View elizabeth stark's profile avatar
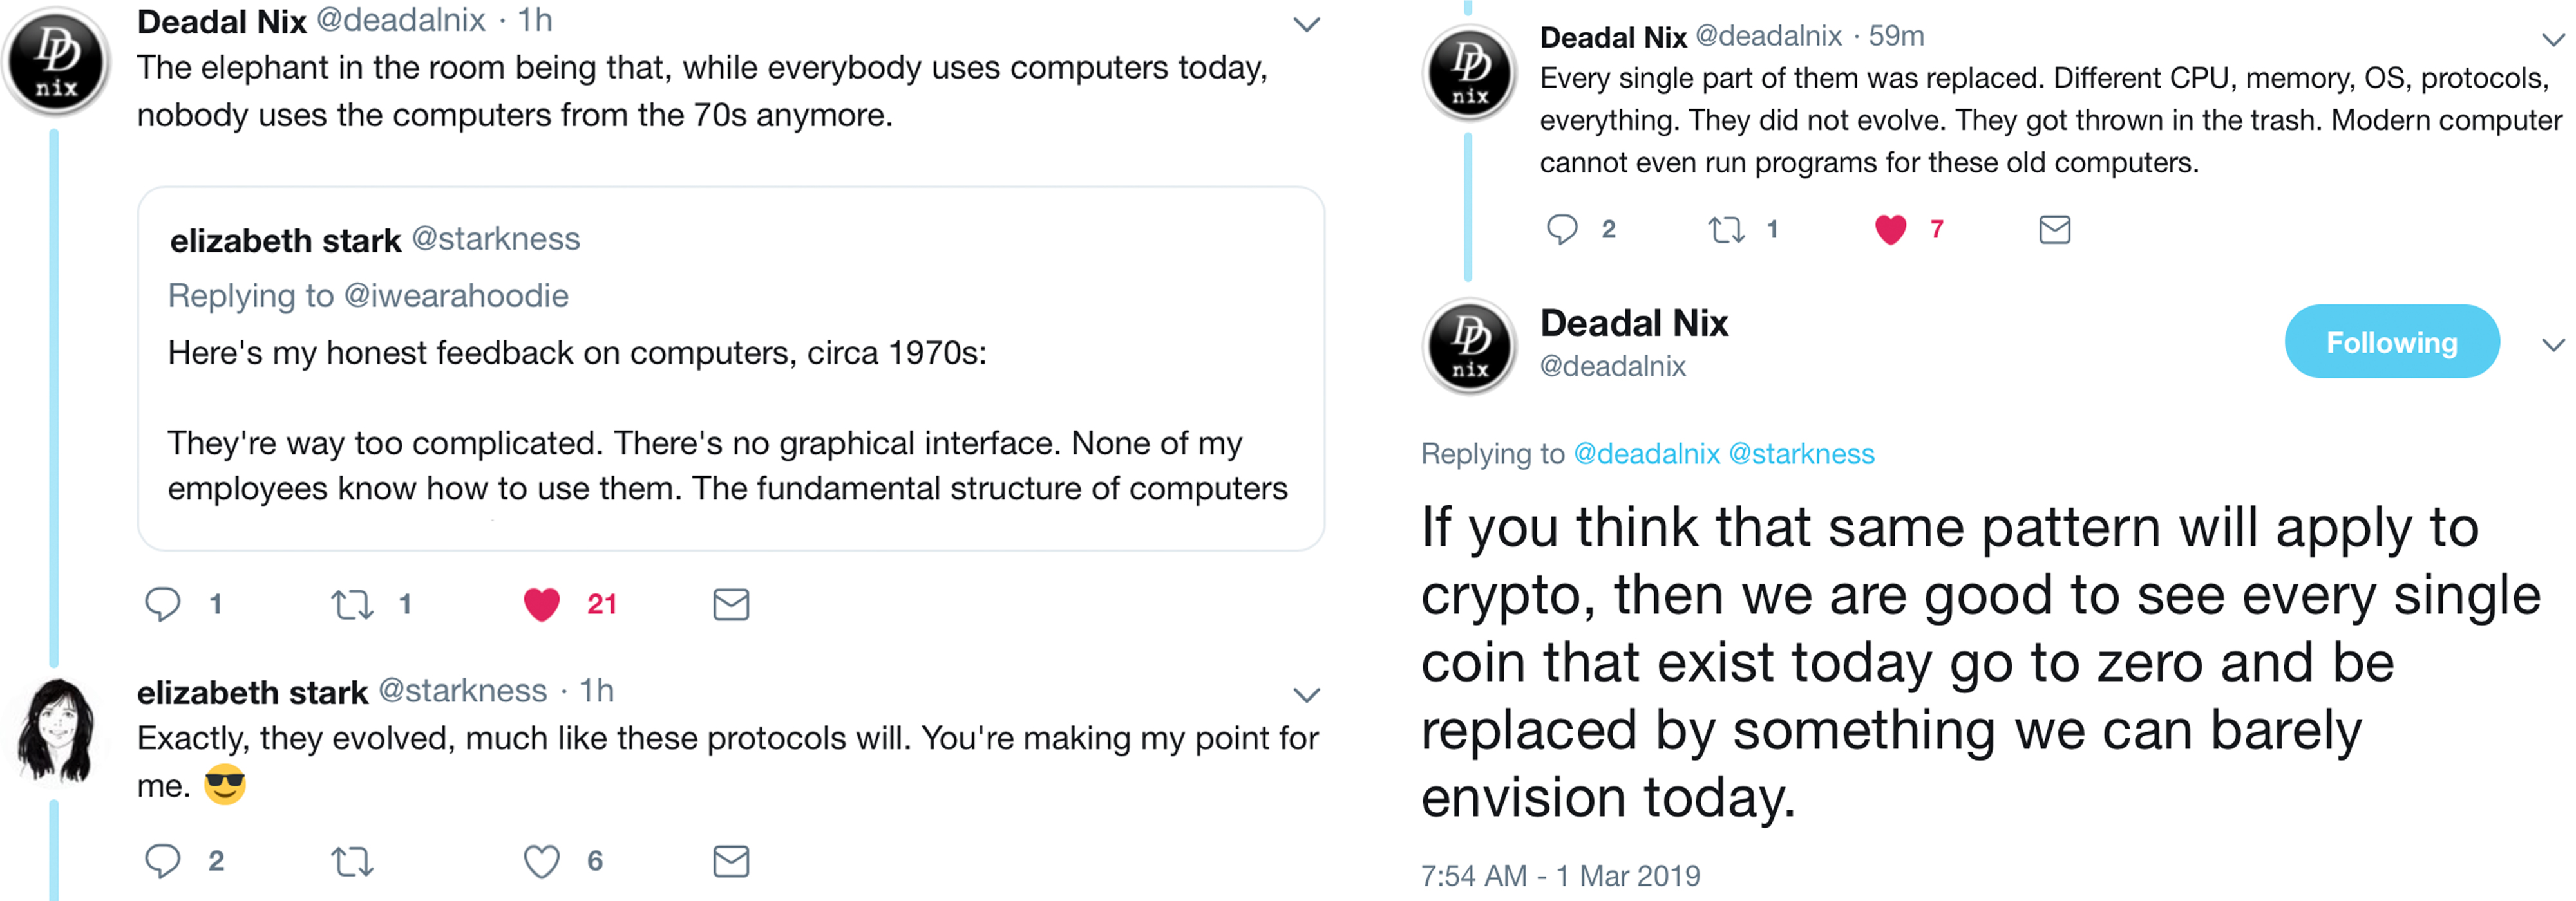The width and height of the screenshot is (2576, 901). tap(56, 727)
